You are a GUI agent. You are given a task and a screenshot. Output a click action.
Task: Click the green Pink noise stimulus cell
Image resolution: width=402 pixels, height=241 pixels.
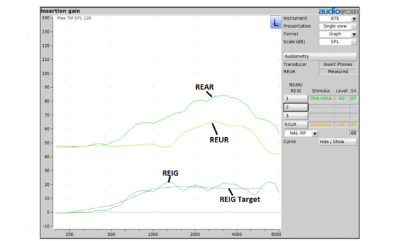pos(321,99)
